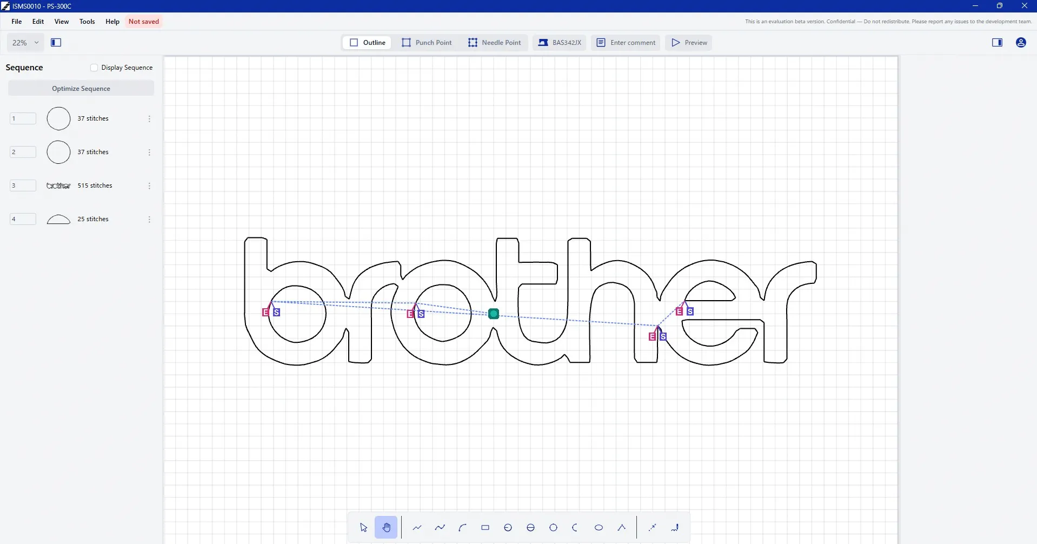Switch to Needle Point view mode

[494, 43]
